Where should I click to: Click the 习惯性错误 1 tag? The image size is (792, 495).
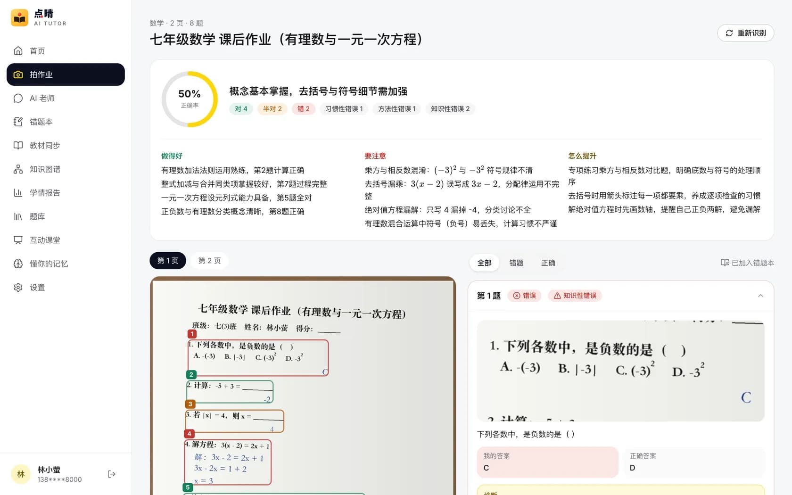[x=344, y=109]
